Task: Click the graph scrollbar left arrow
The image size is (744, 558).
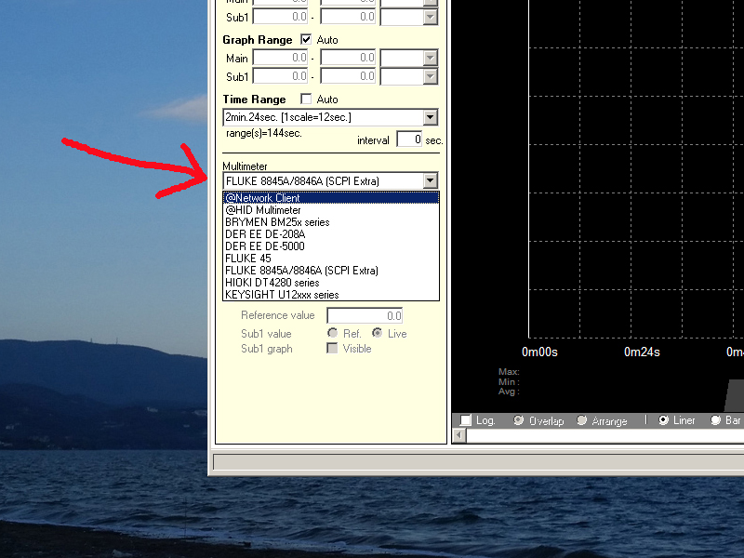Action: point(459,435)
